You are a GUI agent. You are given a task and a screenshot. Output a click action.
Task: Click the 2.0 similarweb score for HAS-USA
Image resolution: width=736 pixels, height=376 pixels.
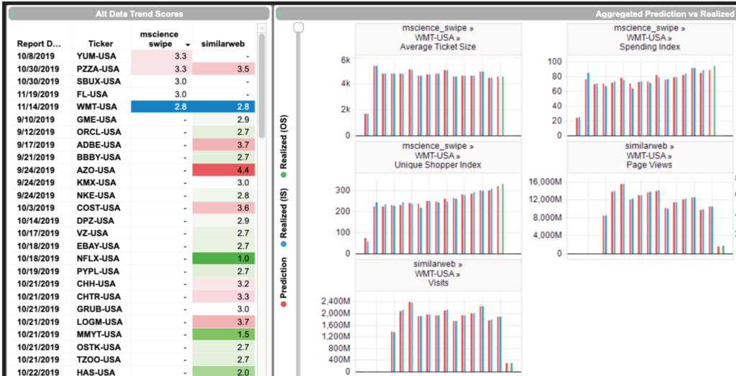(x=224, y=372)
